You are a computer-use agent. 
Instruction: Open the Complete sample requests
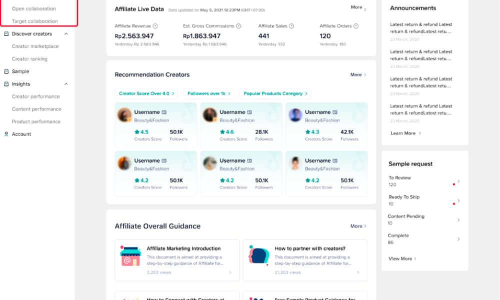point(398,235)
